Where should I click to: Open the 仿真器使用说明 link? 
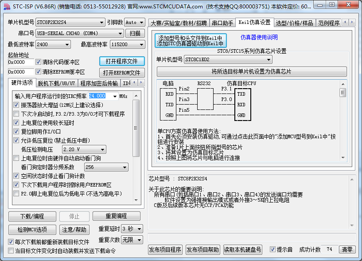259,37
